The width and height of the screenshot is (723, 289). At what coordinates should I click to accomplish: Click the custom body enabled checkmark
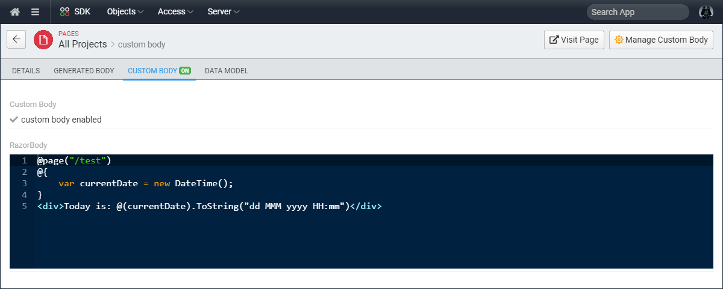click(14, 120)
